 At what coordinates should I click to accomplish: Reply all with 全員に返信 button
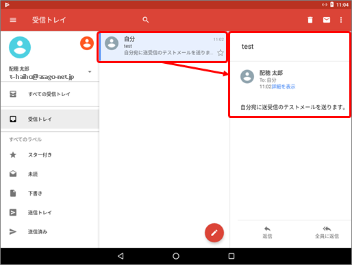(x=327, y=232)
